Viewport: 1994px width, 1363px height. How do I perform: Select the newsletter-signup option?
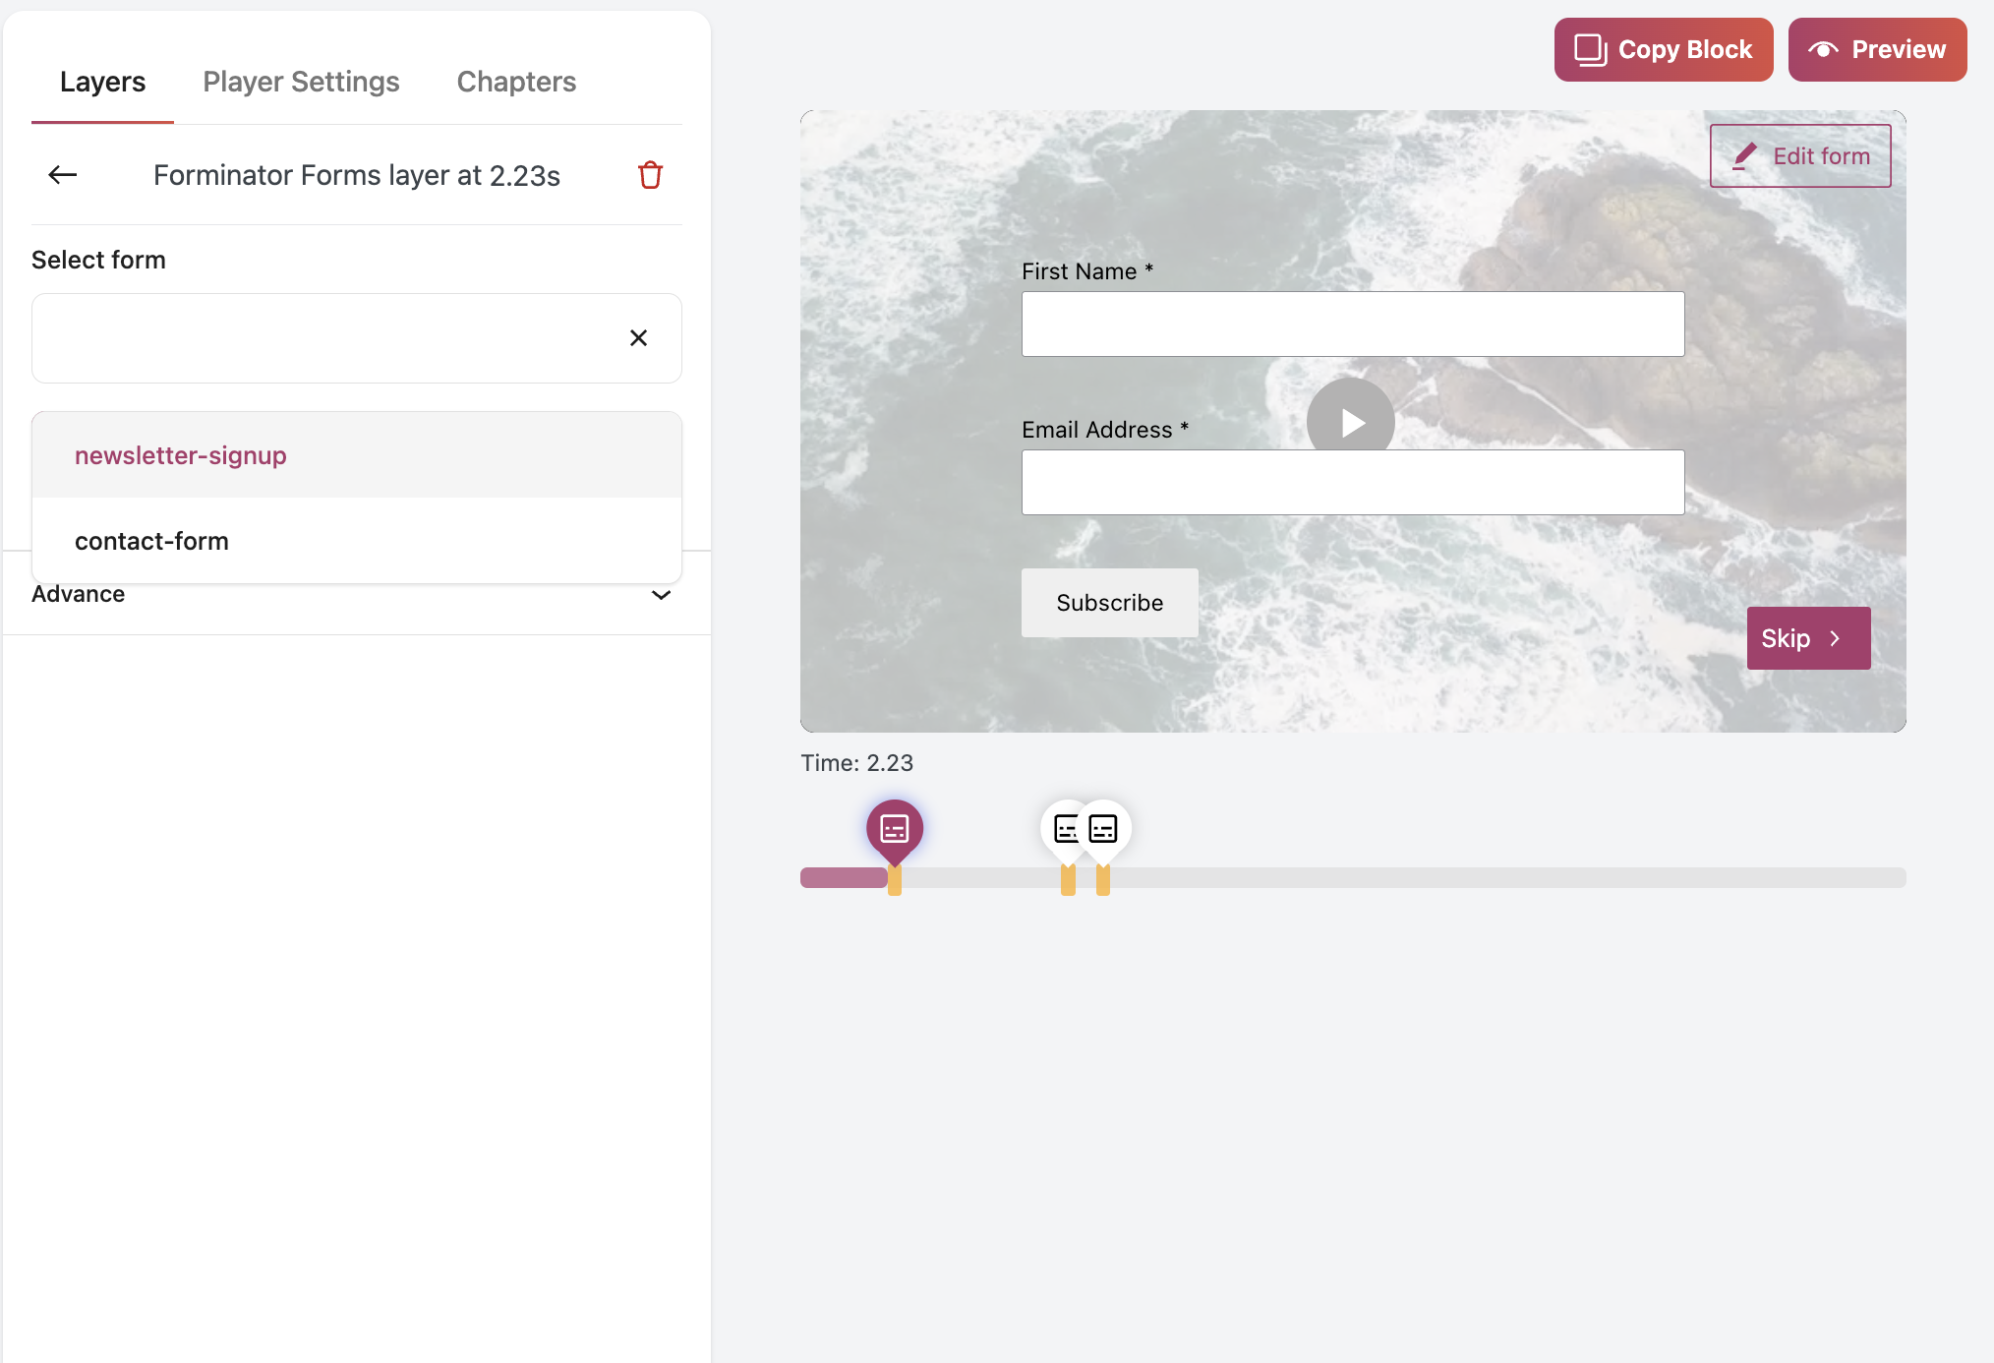181,454
